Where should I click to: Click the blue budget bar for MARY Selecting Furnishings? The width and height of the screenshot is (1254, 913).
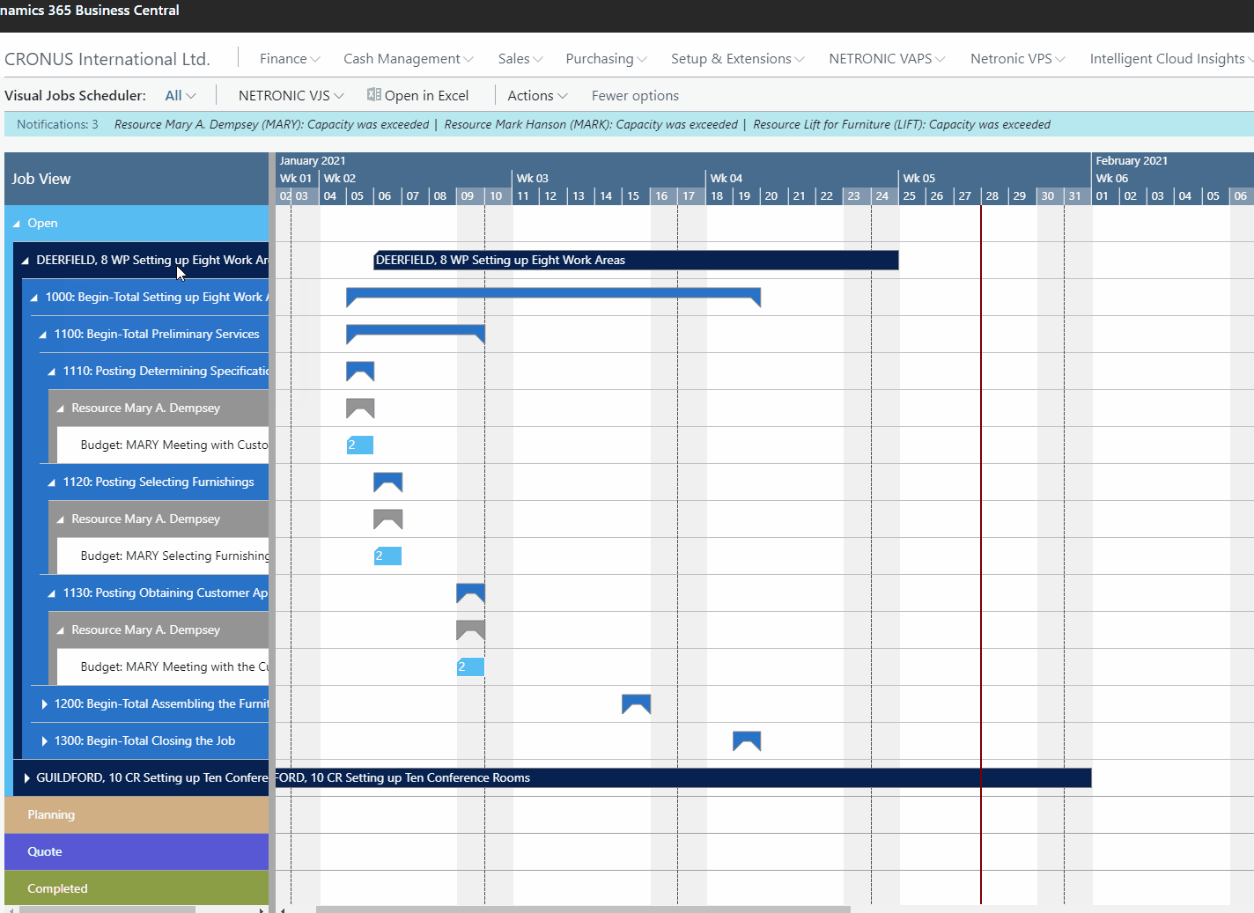click(387, 556)
